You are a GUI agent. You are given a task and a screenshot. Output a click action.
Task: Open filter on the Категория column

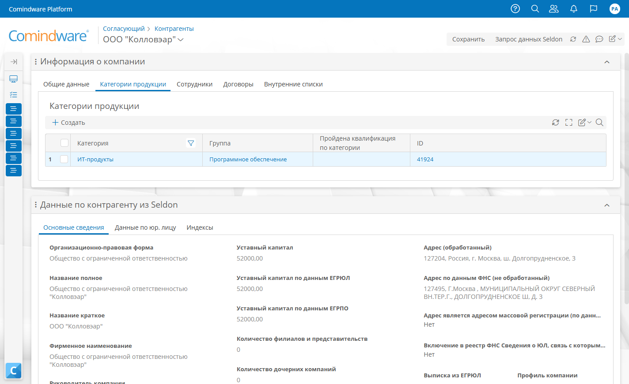191,143
